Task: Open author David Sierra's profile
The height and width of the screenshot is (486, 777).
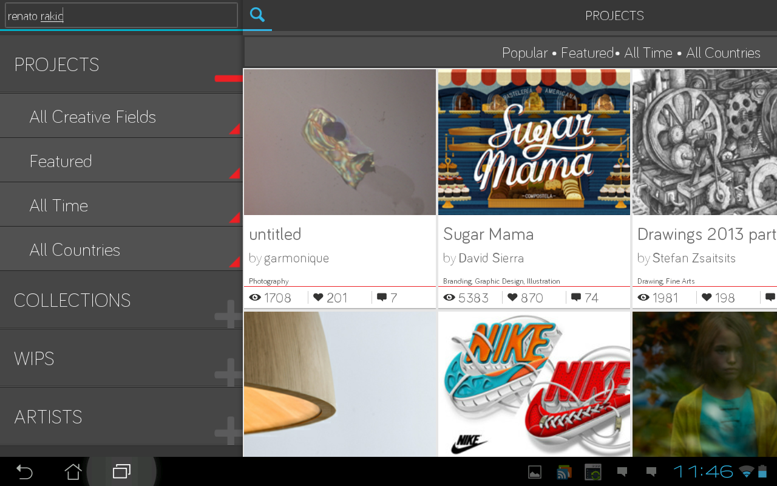Action: [491, 258]
